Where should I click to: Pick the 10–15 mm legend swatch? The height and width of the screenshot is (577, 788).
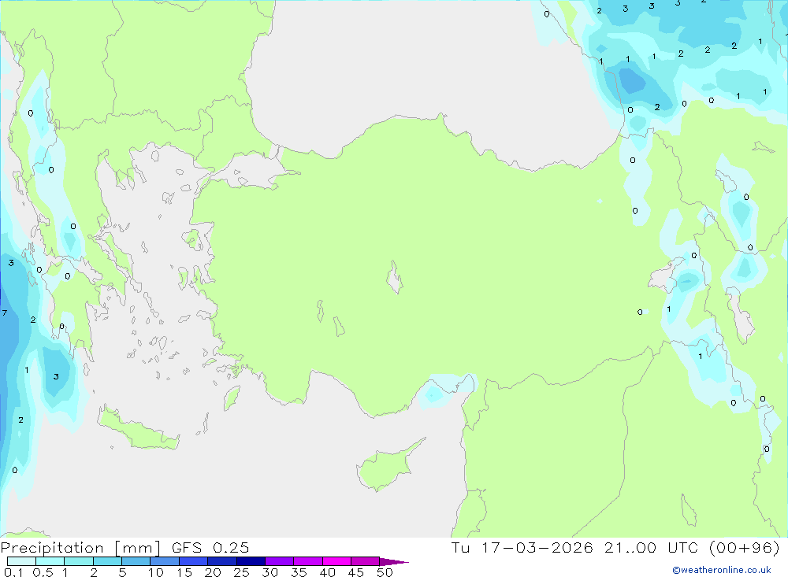[x=165, y=561]
